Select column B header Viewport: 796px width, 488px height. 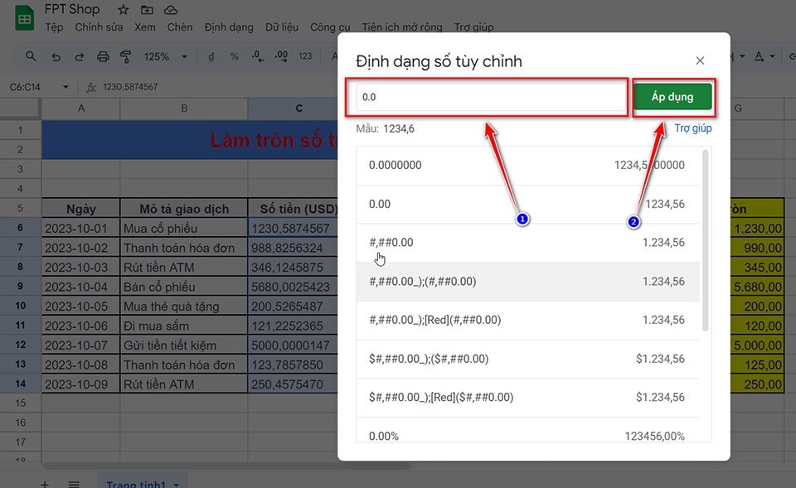pos(184,108)
